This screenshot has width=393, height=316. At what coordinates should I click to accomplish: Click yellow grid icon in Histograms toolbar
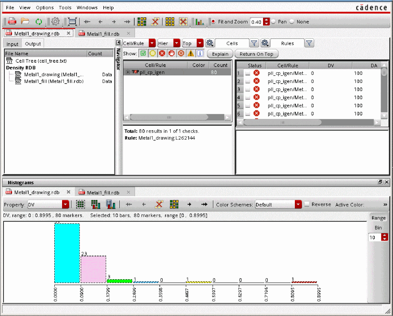174,204
